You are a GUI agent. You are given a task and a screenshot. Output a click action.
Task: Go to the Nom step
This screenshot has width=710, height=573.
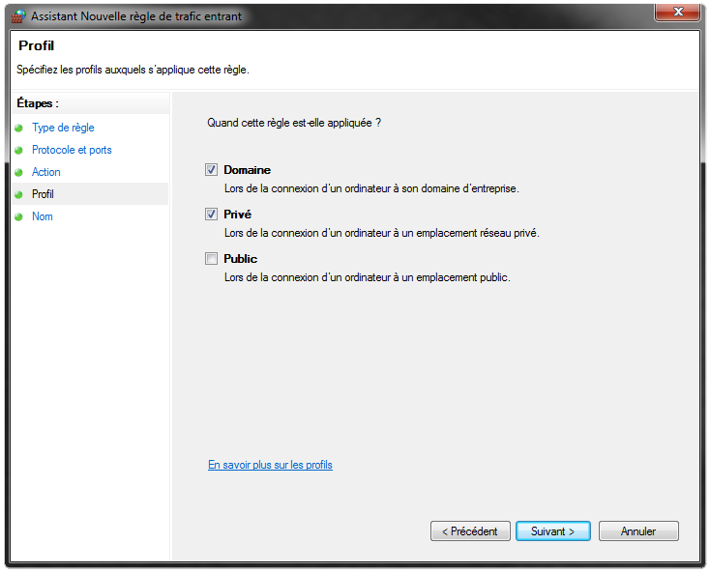pyautogui.click(x=43, y=216)
